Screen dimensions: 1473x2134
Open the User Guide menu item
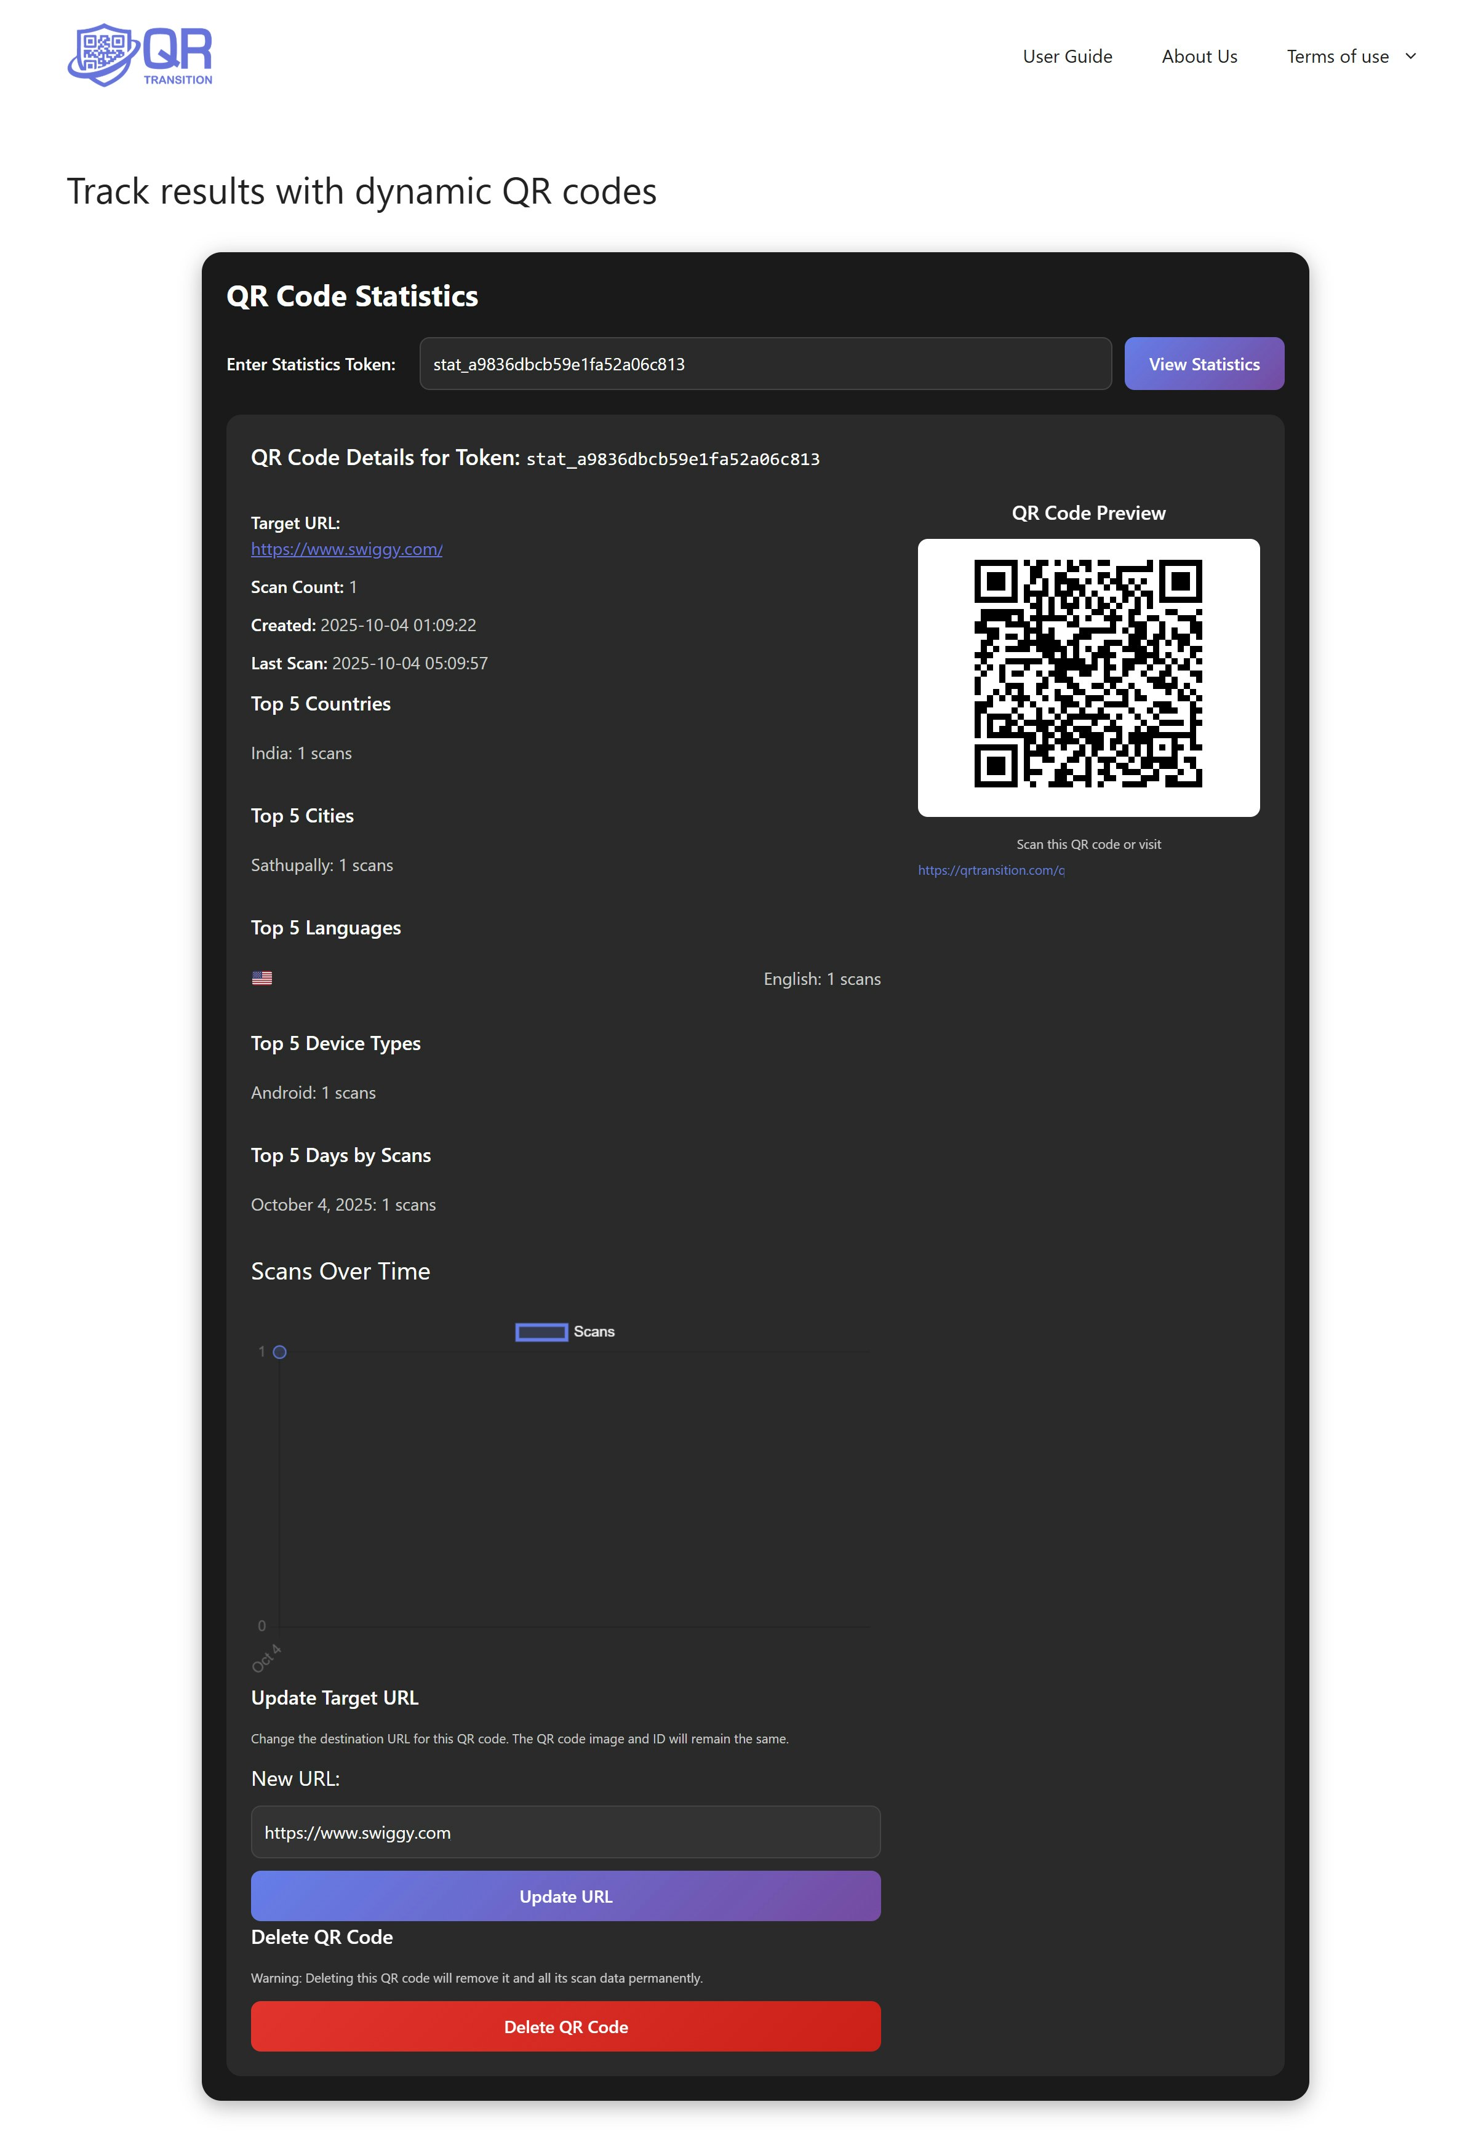tap(1067, 56)
